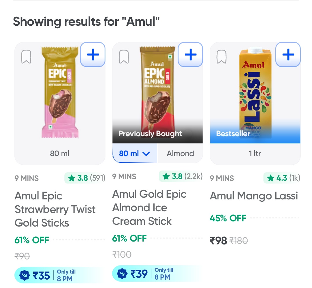Add Amul Gold Epic Almond to cart
312x288 pixels.
(190, 55)
